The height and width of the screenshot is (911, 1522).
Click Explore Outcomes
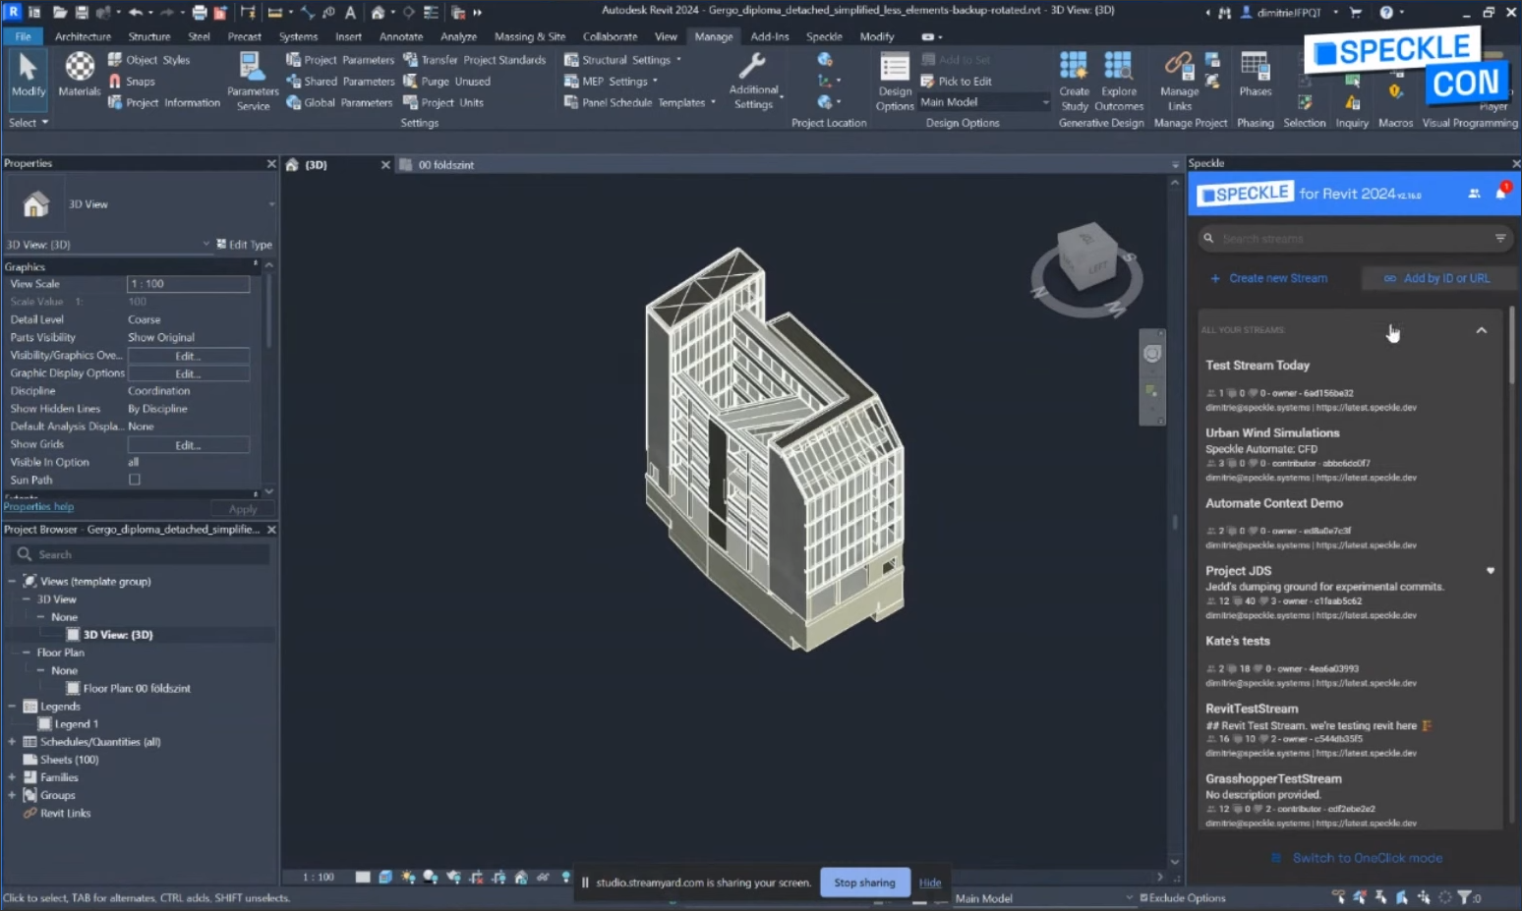[1119, 82]
